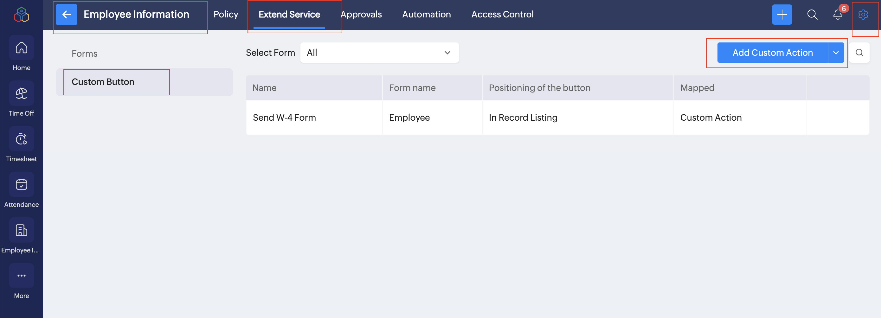Expand the Select Form dropdown
Viewport: 881px width, 318px height.
(x=379, y=53)
